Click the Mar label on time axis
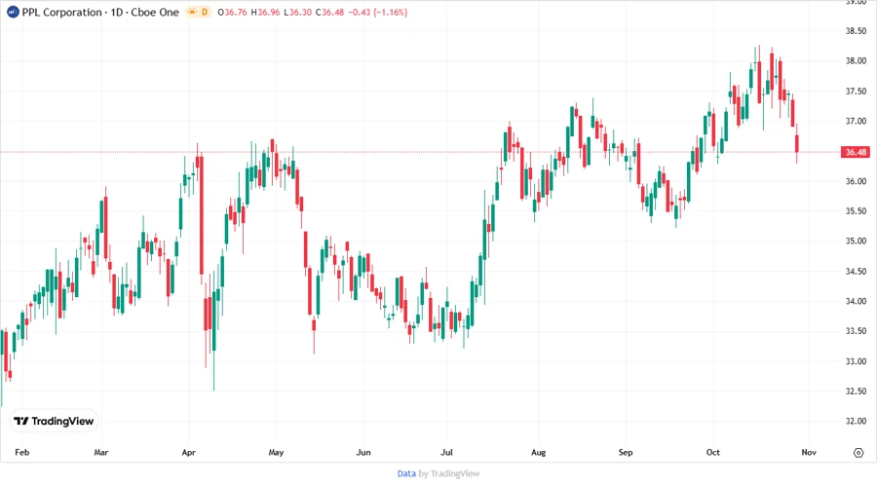The width and height of the screenshot is (877, 485). pyautogui.click(x=101, y=452)
